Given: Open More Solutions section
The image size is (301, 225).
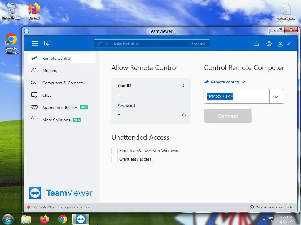Looking at the screenshot, I should pyautogui.click(x=61, y=120).
